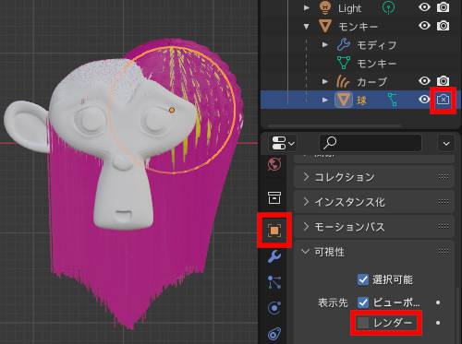The width and height of the screenshot is (462, 344).
Task: Expand the インスタンス化 panel
Action: 306,202
